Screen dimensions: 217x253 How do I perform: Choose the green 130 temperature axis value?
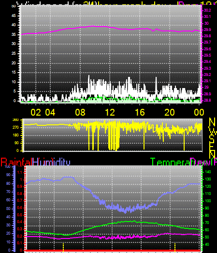pos(208,179)
